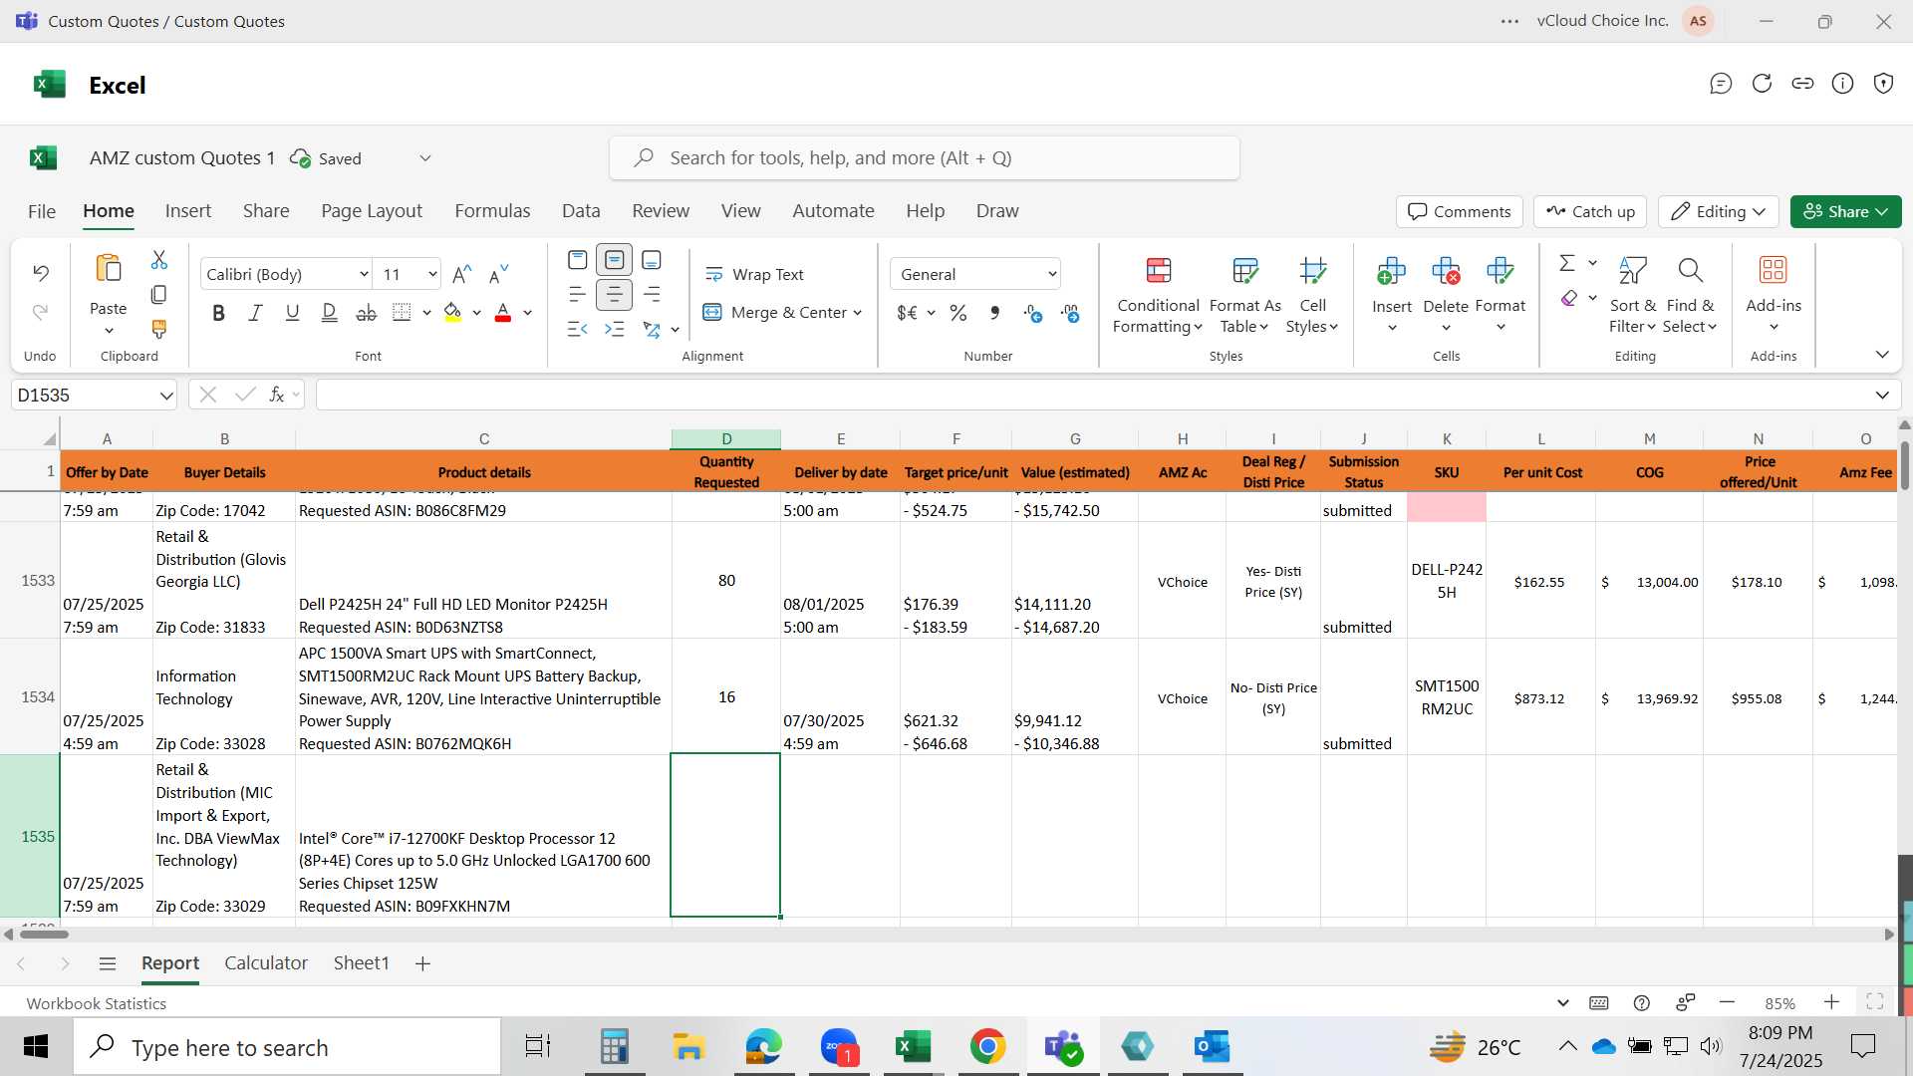Apply percent style number format

click(x=958, y=313)
